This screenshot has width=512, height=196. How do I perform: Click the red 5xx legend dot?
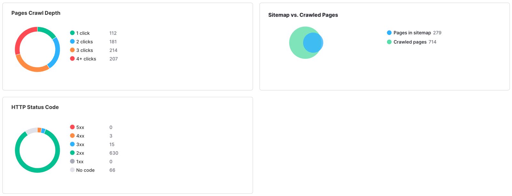[x=72, y=127]
